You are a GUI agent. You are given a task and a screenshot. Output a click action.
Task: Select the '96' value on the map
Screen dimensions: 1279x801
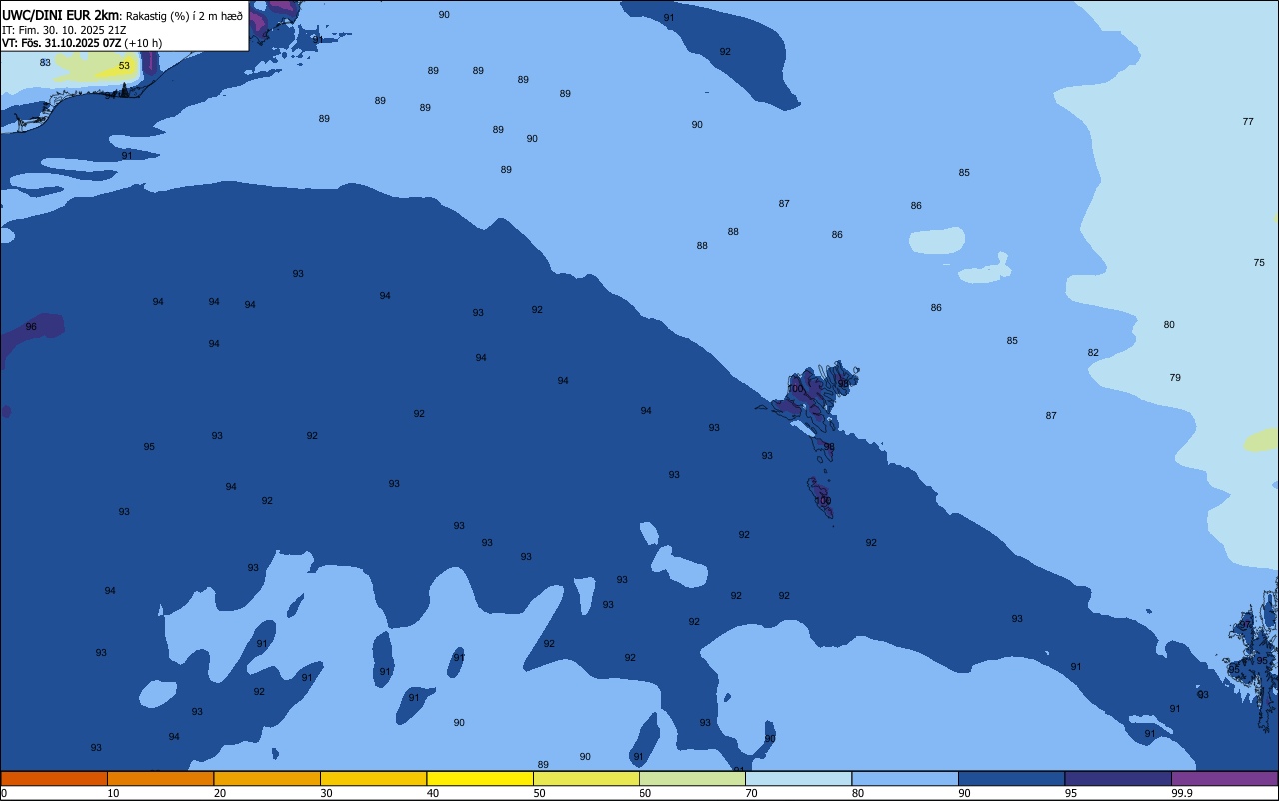tap(31, 327)
